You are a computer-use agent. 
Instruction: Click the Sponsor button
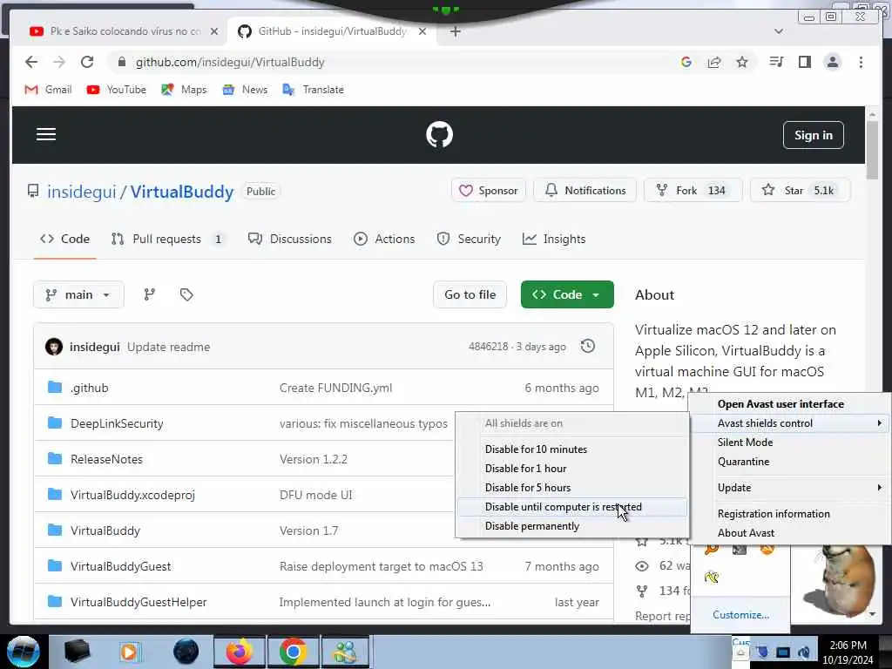pos(488,191)
